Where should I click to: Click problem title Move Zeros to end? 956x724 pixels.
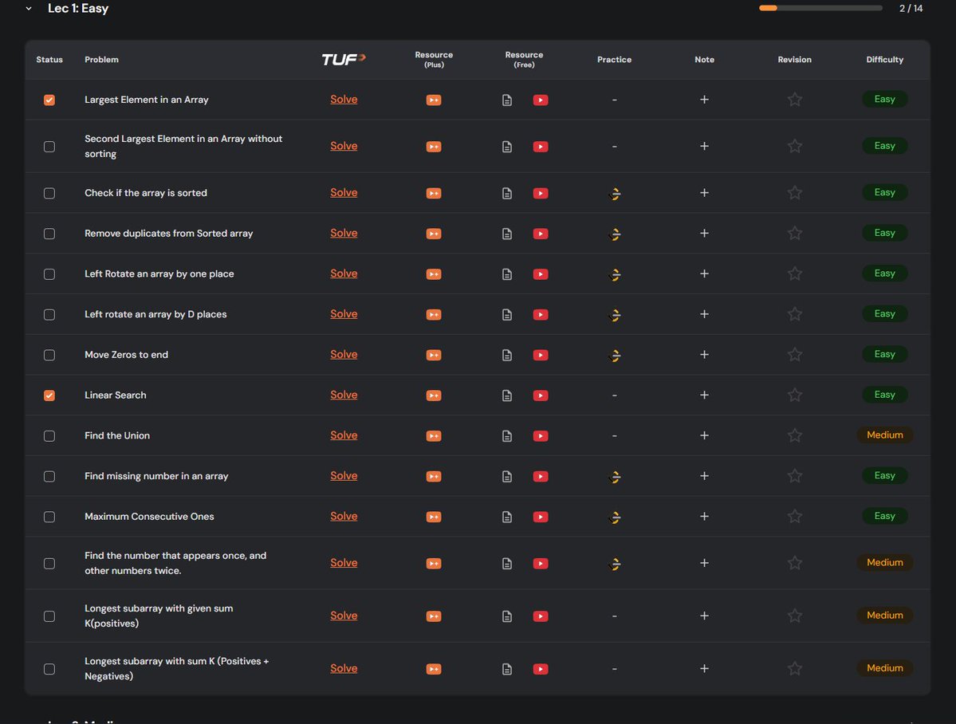[x=126, y=355]
